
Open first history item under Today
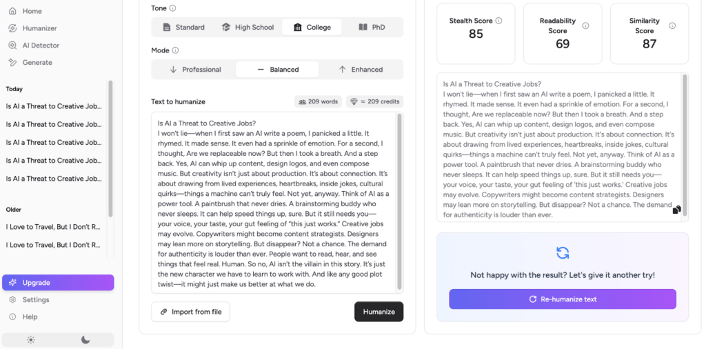click(54, 106)
